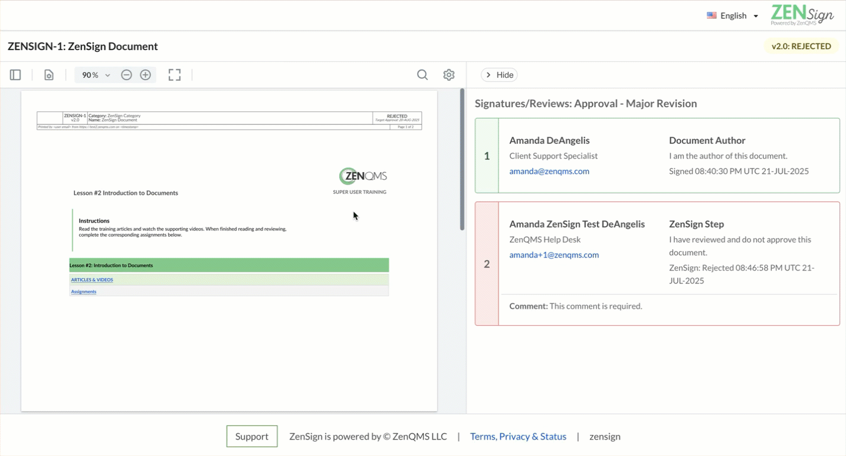Click step number 1 in signature card

point(487,156)
